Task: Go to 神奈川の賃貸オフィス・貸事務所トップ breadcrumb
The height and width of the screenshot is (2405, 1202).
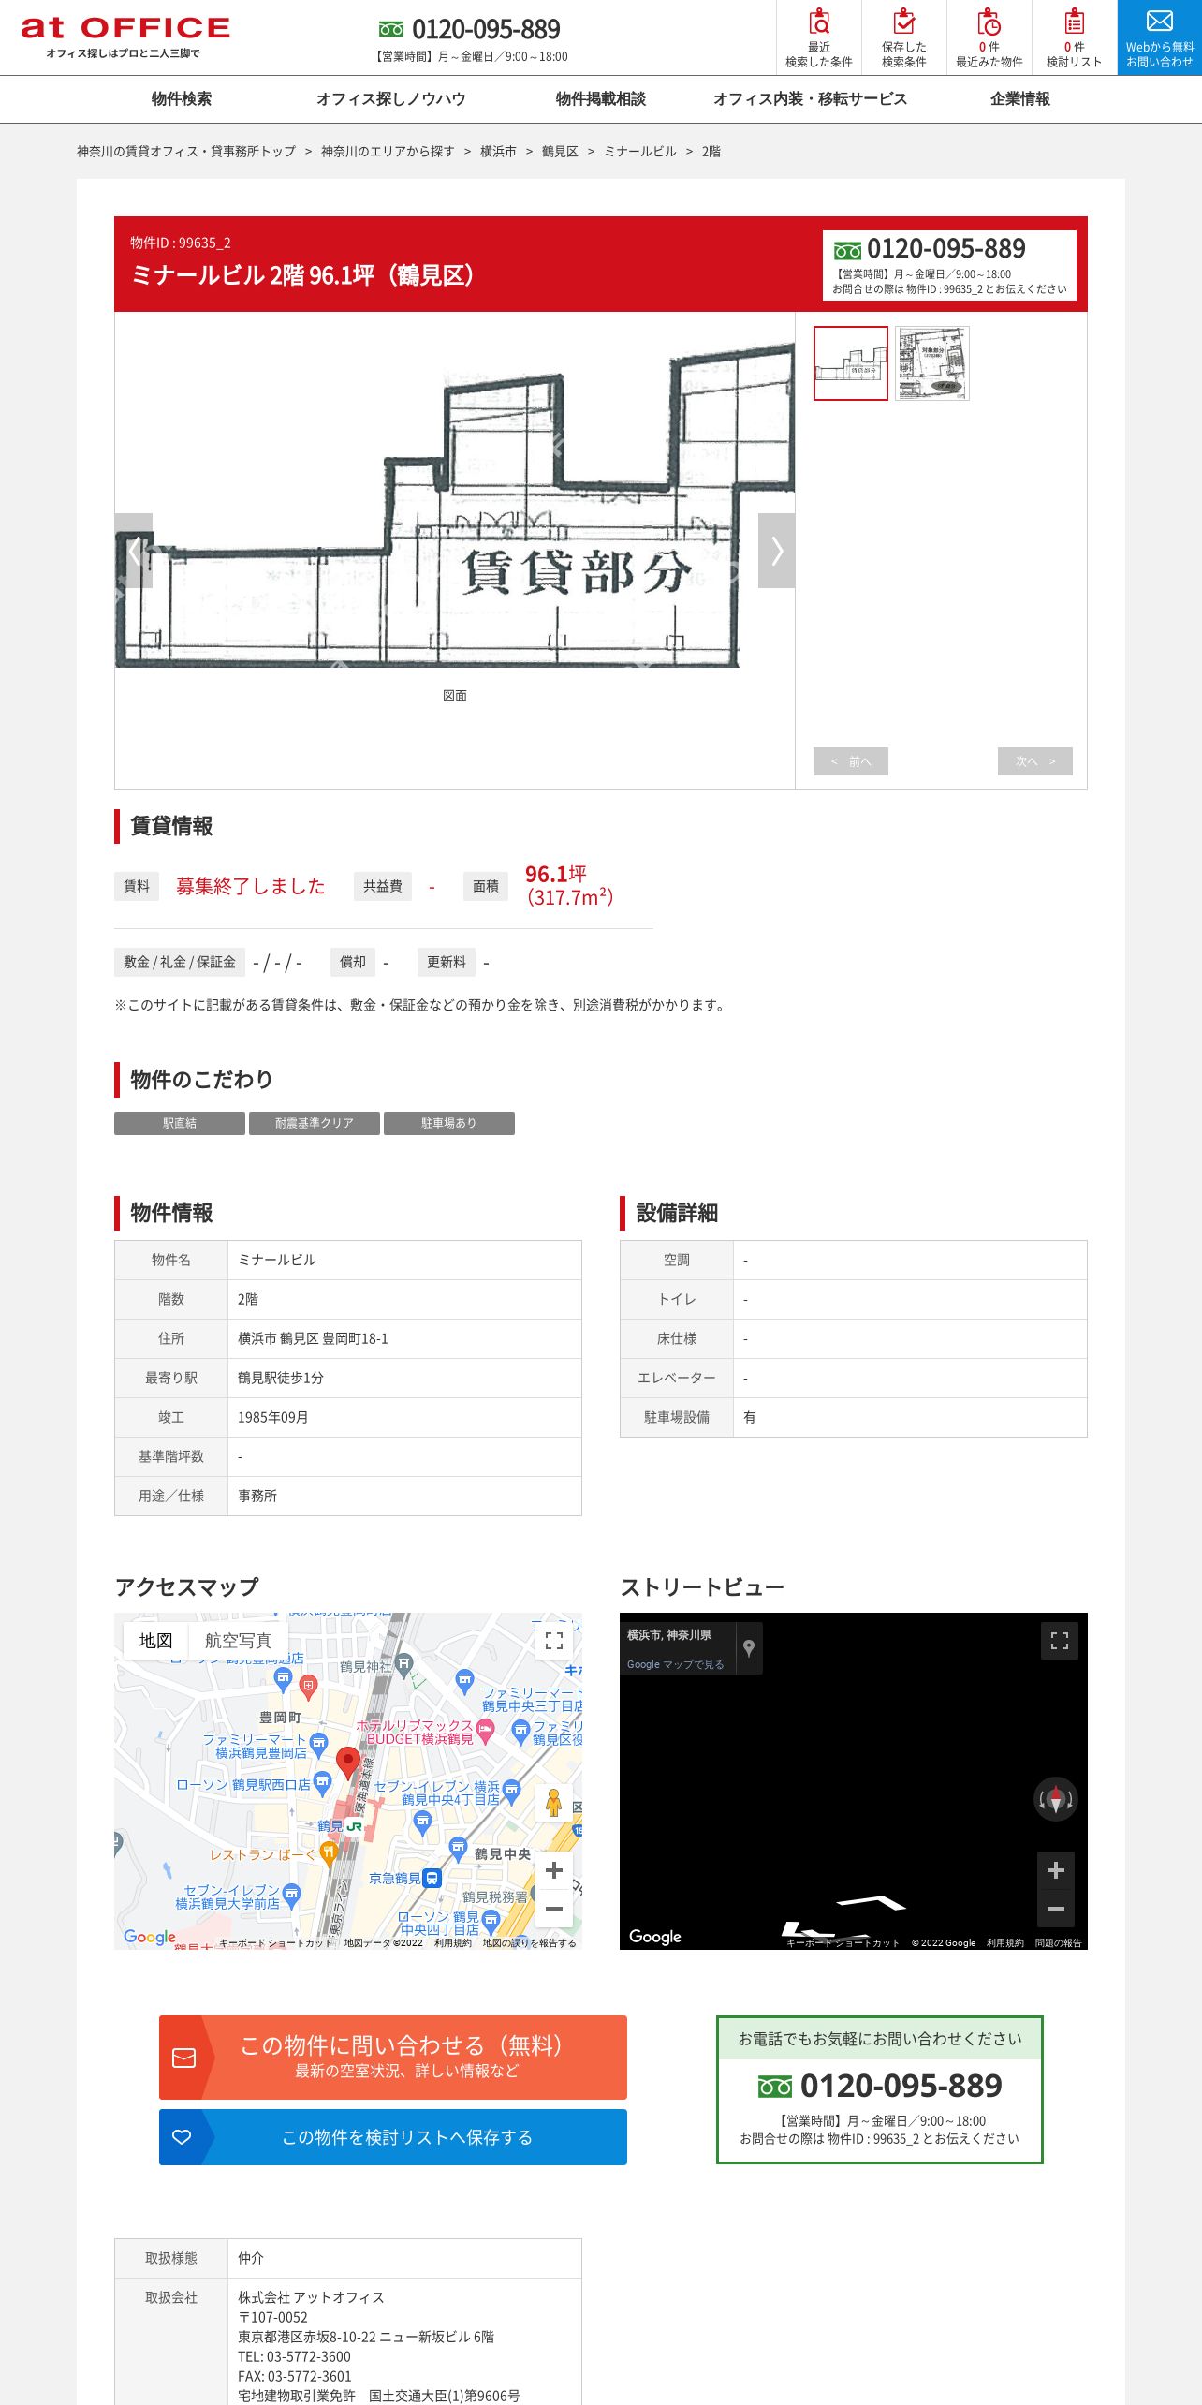Action: tap(186, 152)
